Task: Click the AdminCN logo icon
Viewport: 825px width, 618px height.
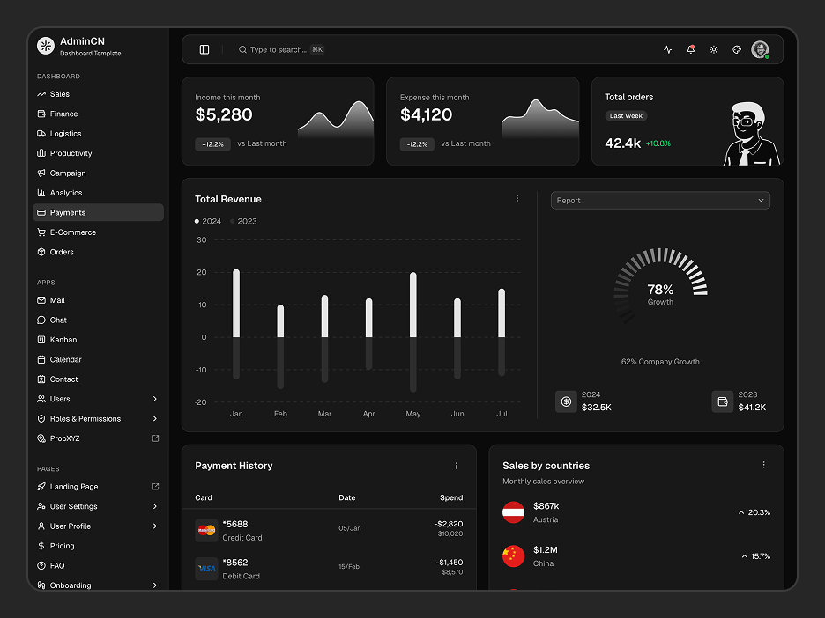Action: [x=46, y=46]
